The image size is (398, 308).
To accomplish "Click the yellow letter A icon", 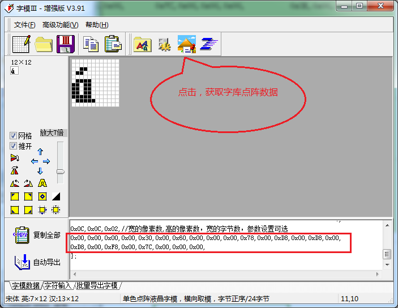I will click(42, 183).
